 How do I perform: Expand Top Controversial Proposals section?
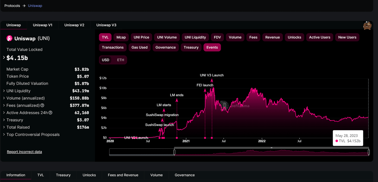4,135
